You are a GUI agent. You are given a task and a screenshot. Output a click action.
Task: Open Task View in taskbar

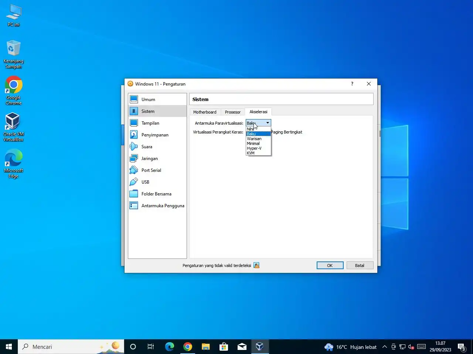(151, 347)
